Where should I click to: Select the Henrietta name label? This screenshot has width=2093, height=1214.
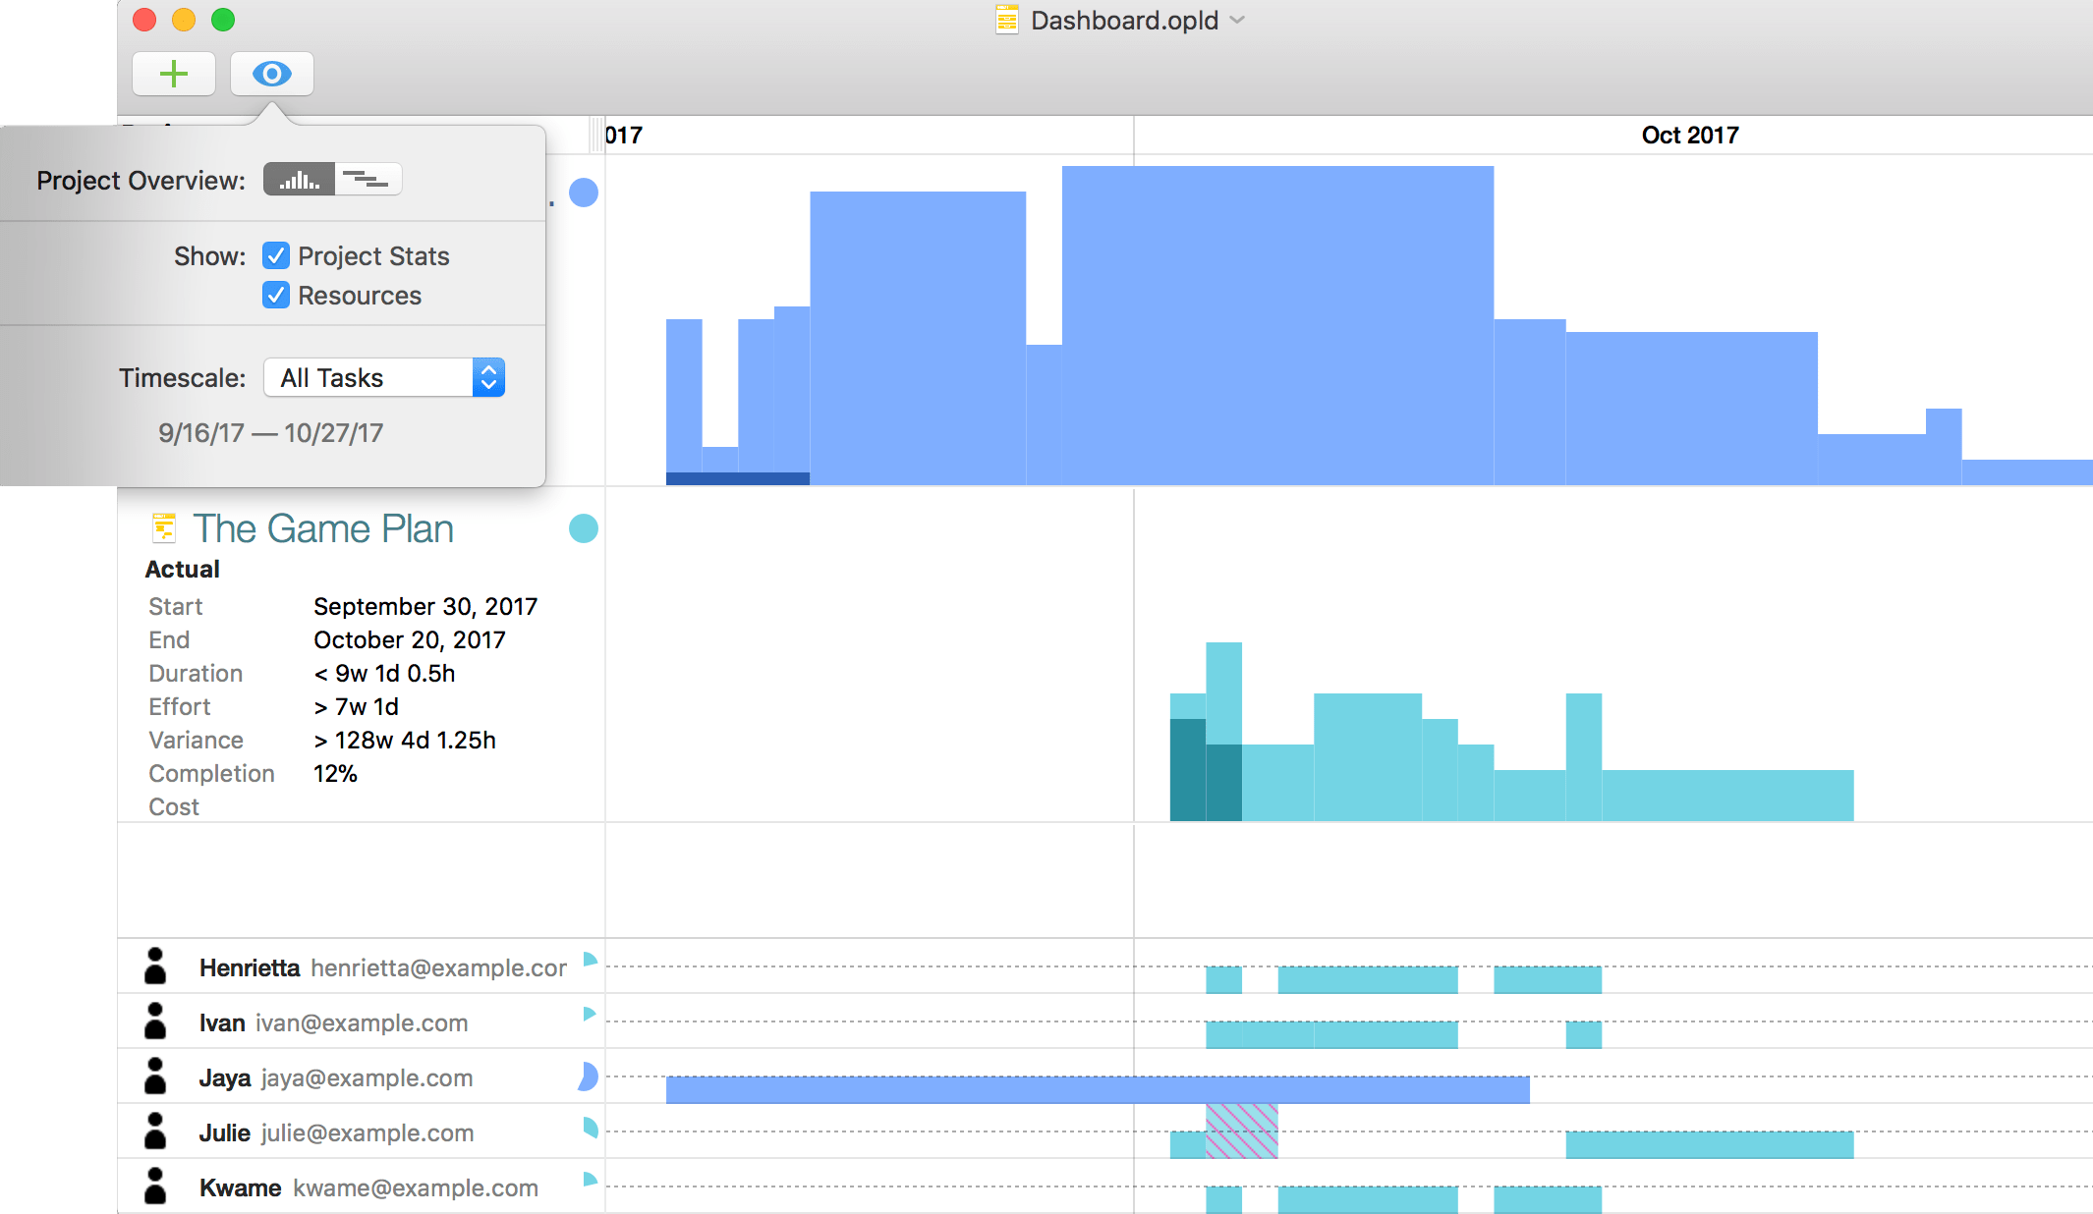pyautogui.click(x=250, y=968)
